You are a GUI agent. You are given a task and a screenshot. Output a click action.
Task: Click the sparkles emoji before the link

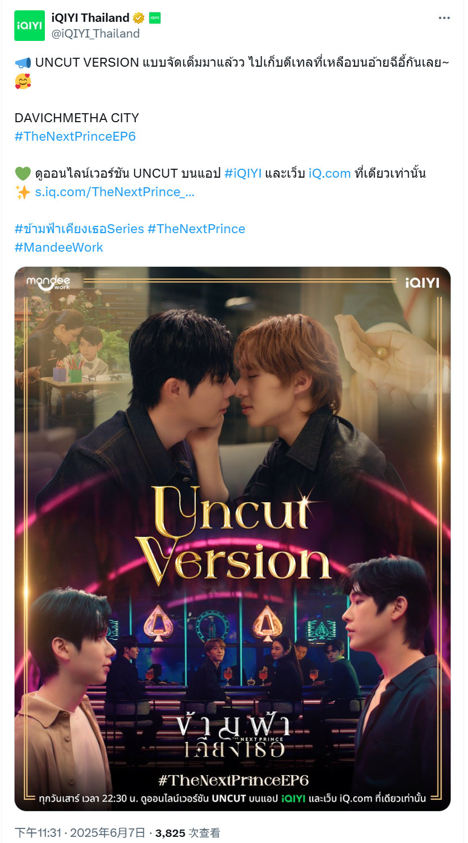coord(23,192)
